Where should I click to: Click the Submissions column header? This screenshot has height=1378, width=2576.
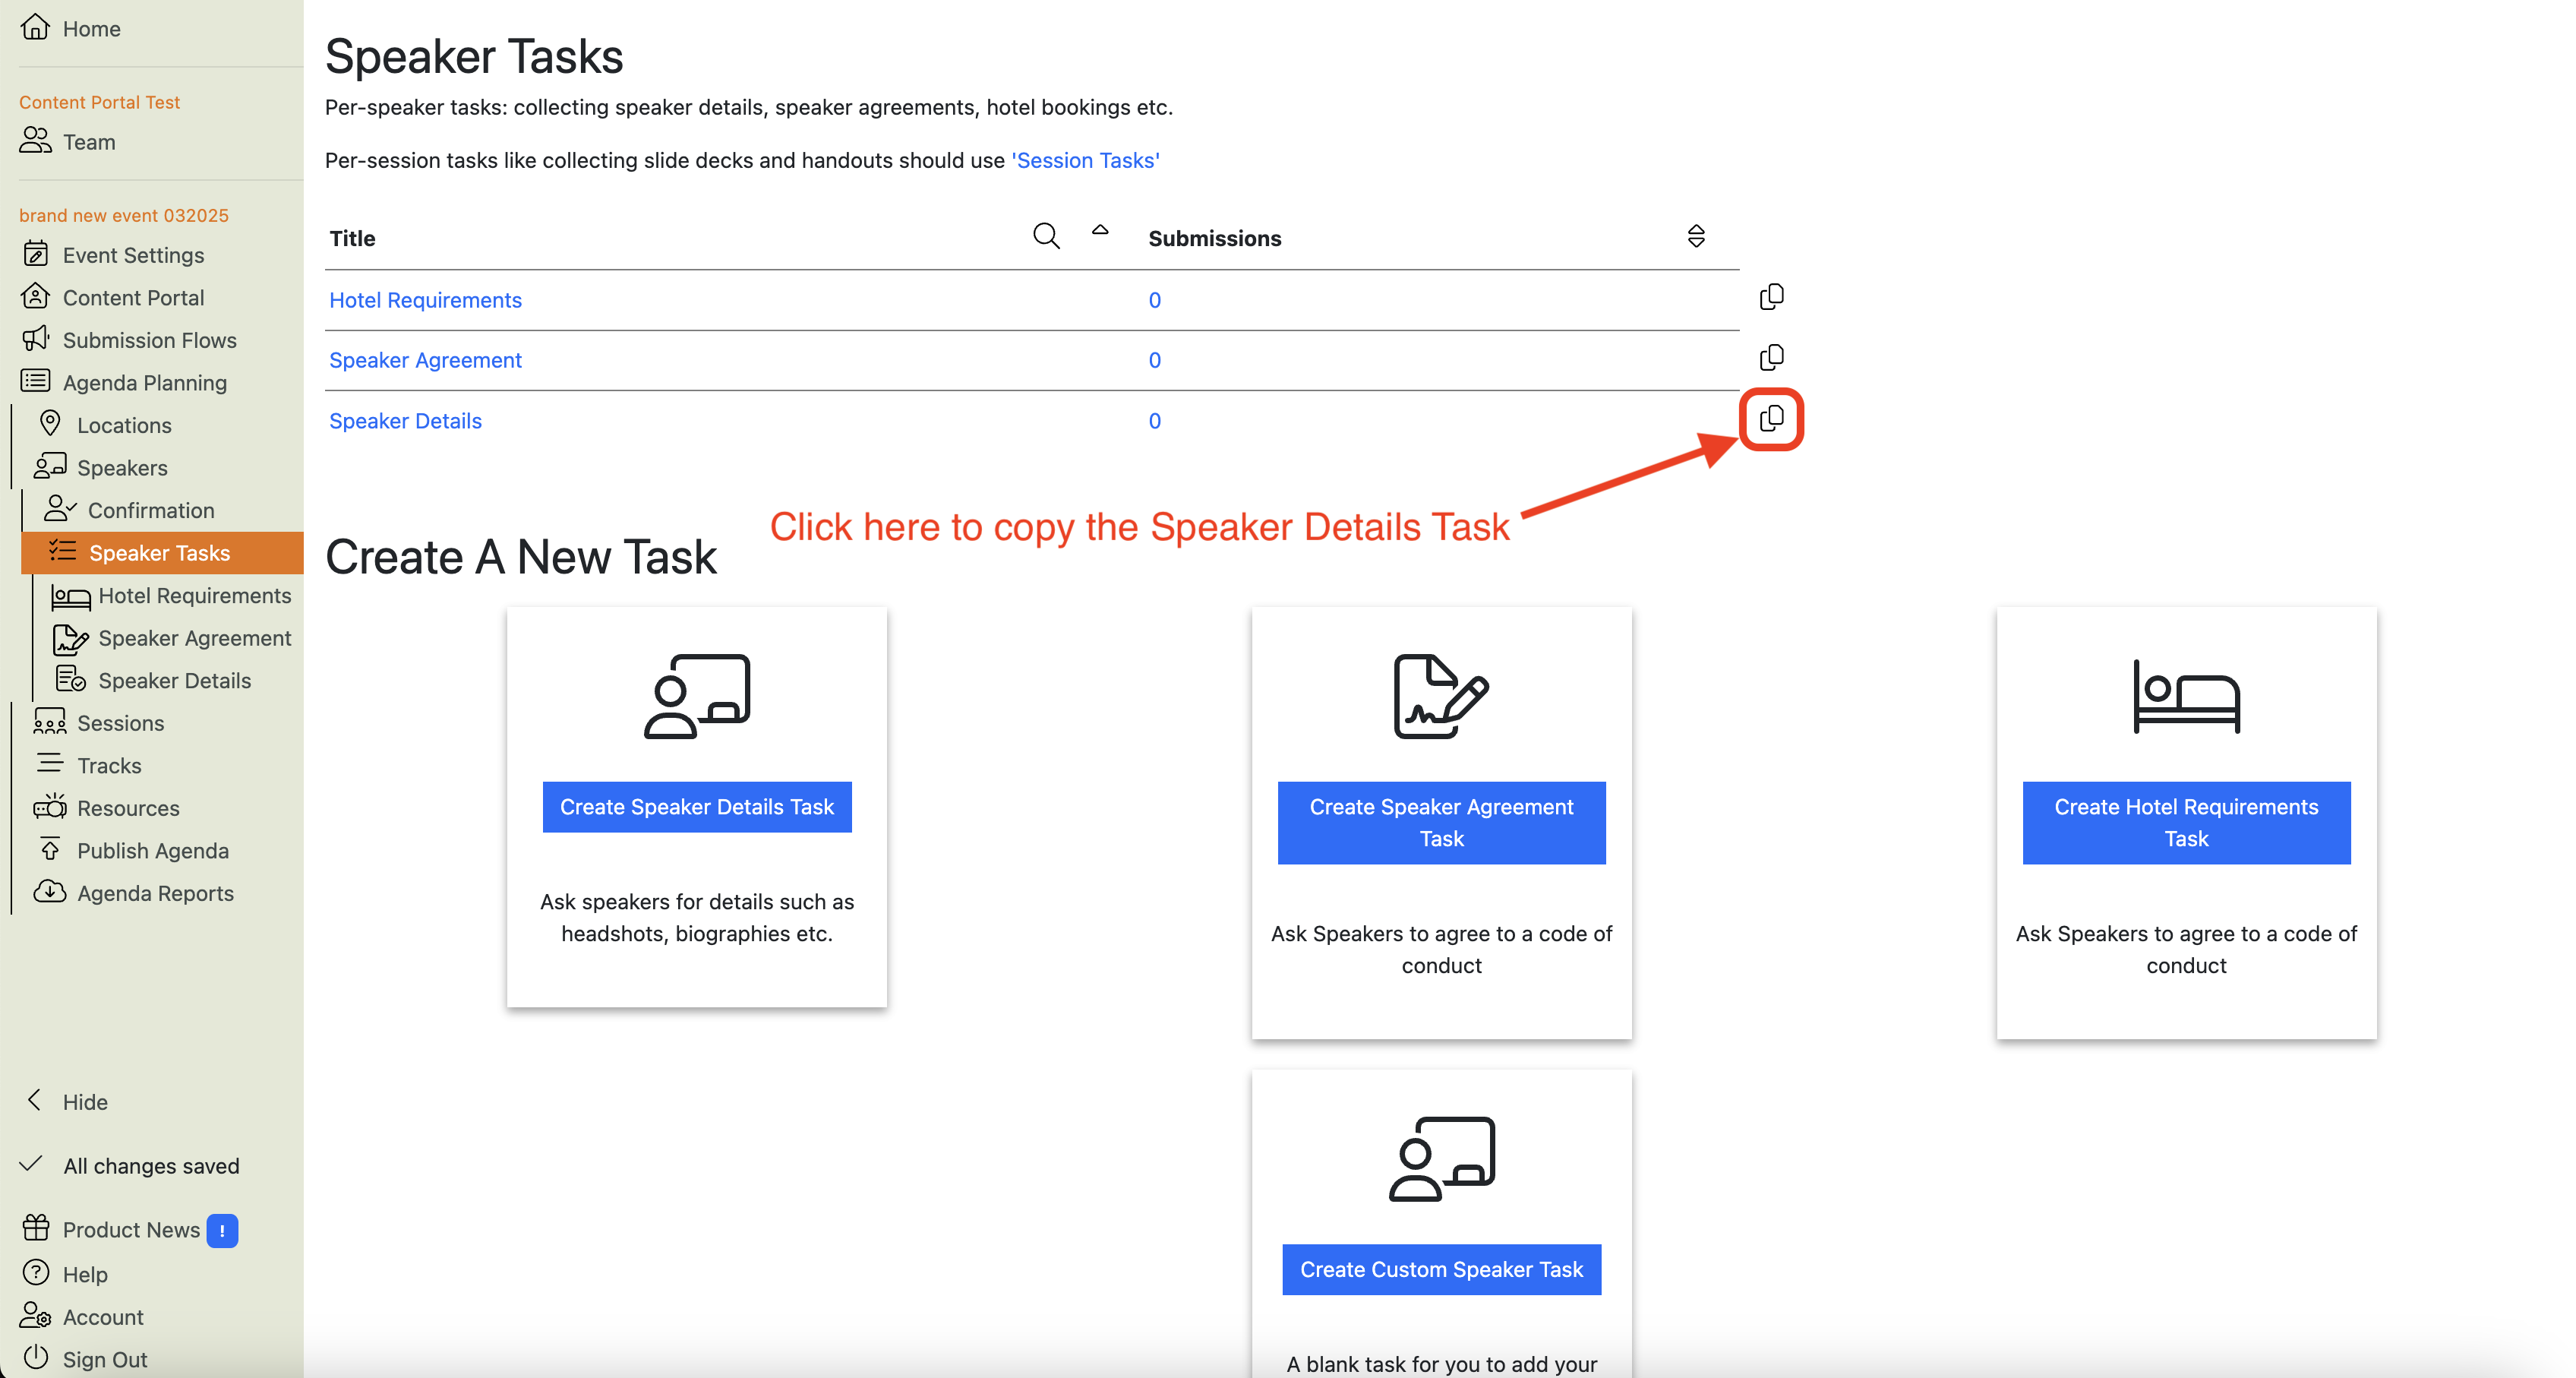pyautogui.click(x=1214, y=238)
